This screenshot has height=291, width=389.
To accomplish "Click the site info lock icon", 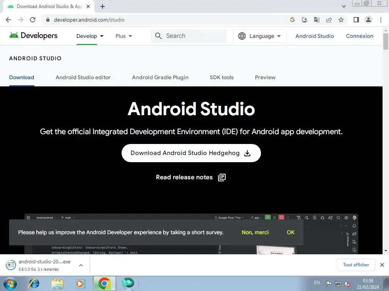I will coord(48,20).
